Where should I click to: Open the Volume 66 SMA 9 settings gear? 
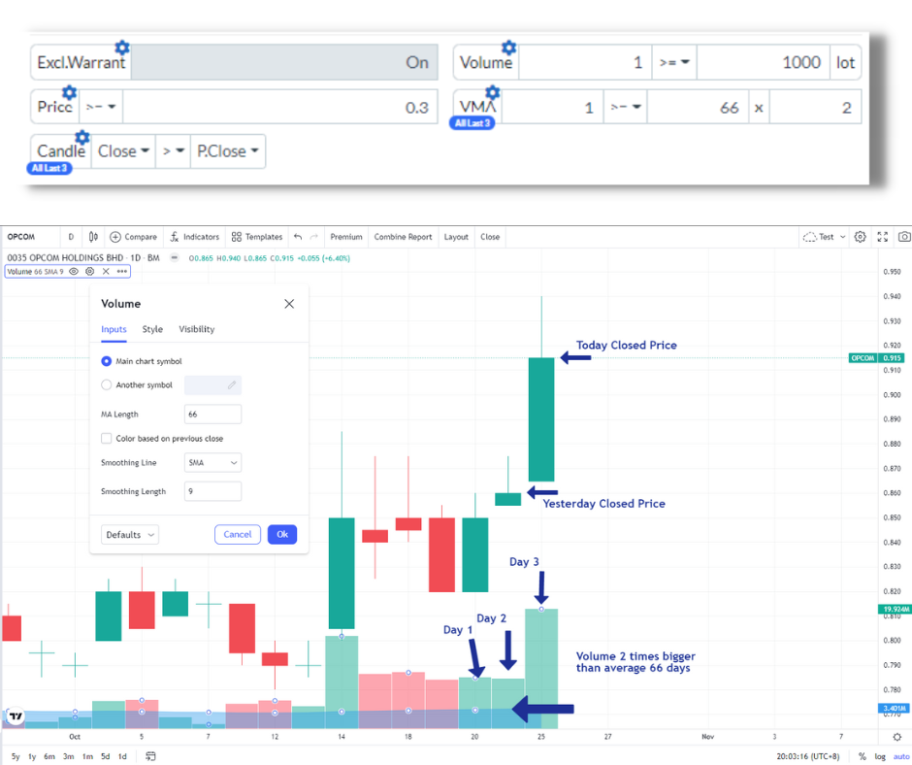89,271
